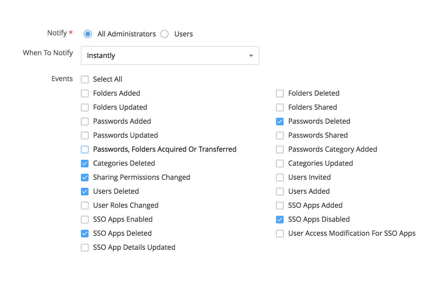Viewport: 437px width, 282px height.
Task: Uncheck the Users Deleted checkbox
Action: pyautogui.click(x=85, y=192)
